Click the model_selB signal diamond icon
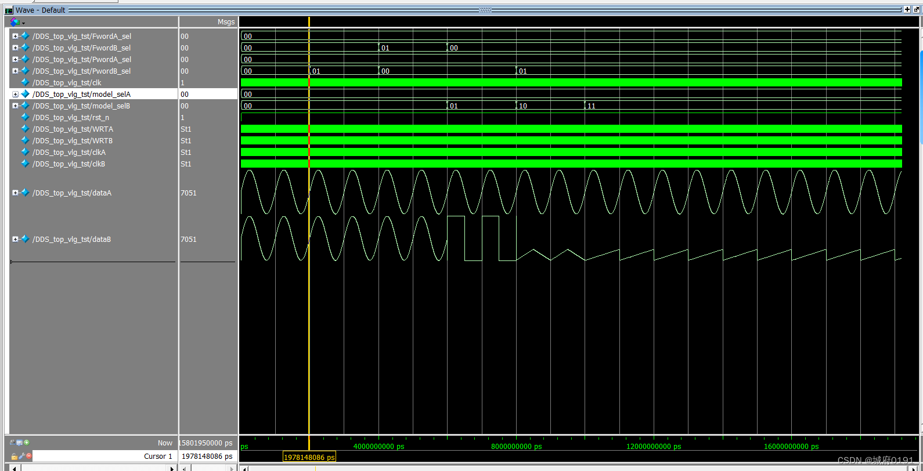The width and height of the screenshot is (923, 471). click(25, 106)
